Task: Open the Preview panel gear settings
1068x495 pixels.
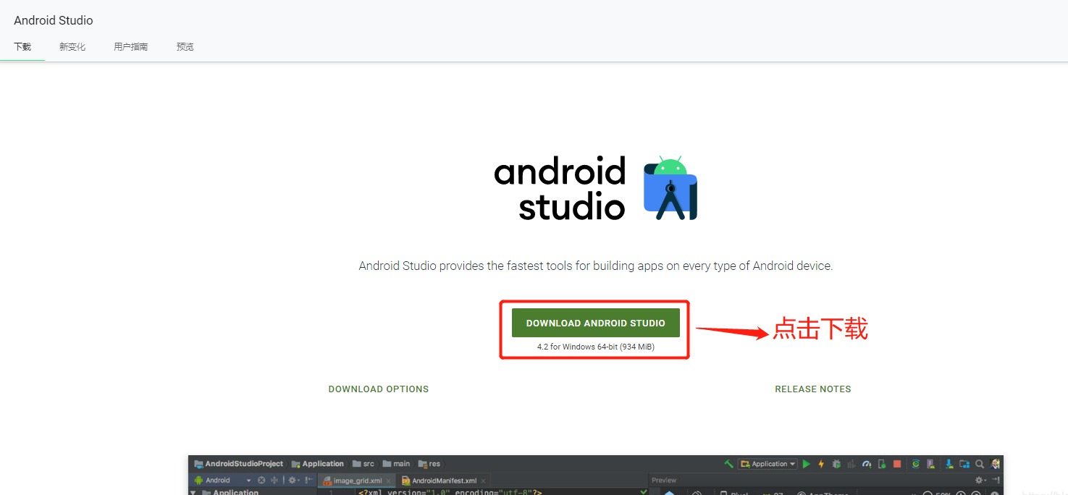Action: tap(980, 481)
